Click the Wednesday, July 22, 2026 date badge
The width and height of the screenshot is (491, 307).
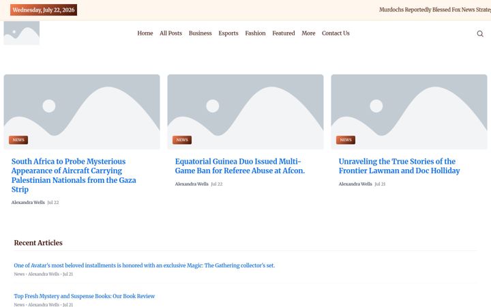coord(44,10)
